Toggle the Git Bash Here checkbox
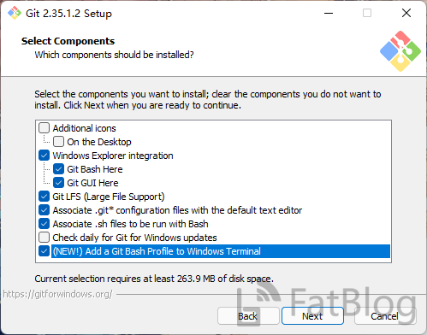Viewport: 427px width, 335px height. point(58,169)
